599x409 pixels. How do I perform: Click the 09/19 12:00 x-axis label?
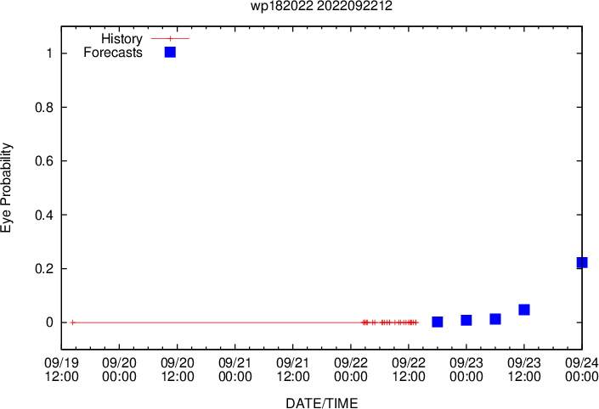[x=61, y=369]
